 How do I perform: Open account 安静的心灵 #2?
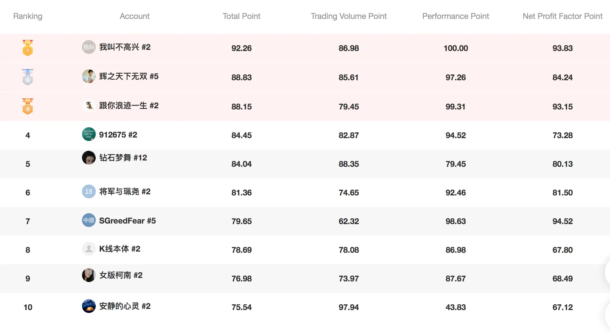(125, 306)
